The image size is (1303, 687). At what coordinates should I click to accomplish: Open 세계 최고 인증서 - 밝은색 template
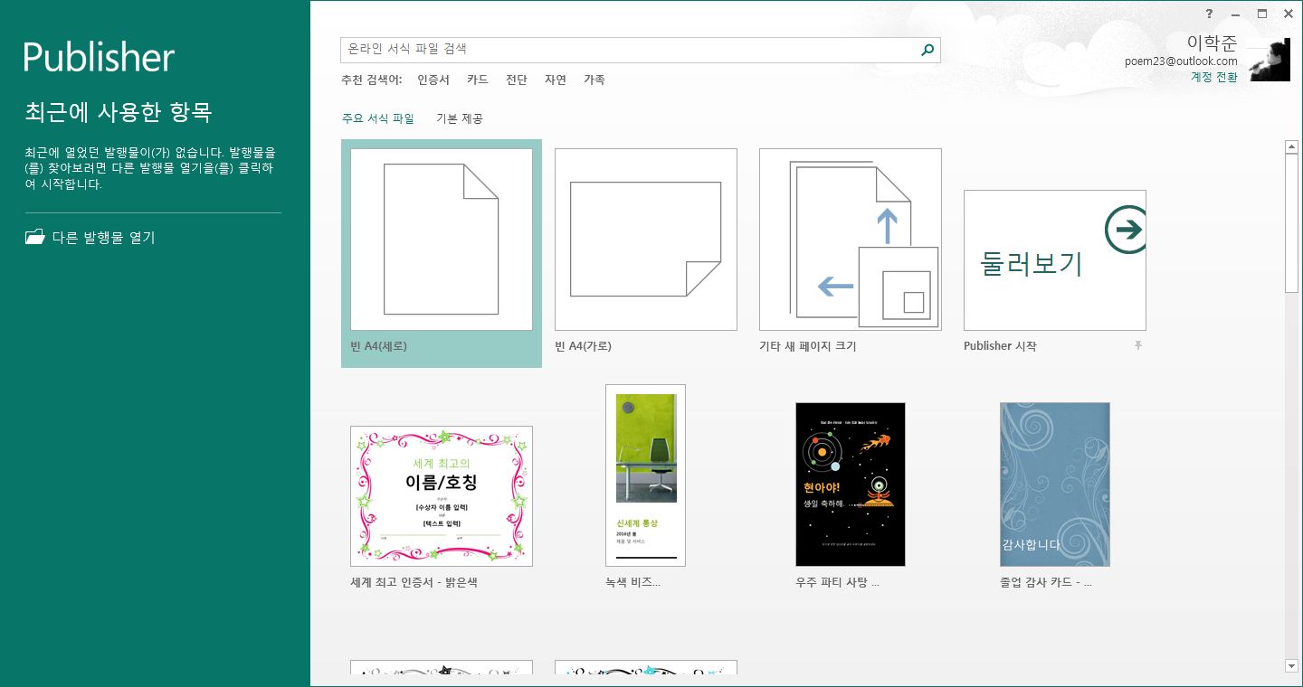tap(442, 496)
